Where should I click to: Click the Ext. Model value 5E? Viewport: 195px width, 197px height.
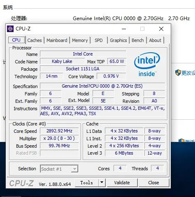click(x=103, y=101)
